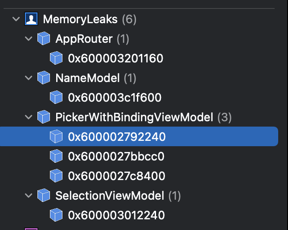Select instance 0x600003012240
Viewport: 288px width, 230px height.
tap(116, 215)
